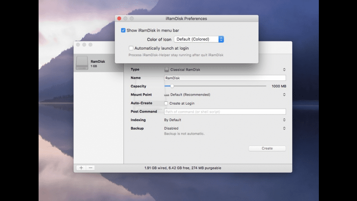Click the iRamDisk-Helper process hint text
Image resolution: width=357 pixels, height=201 pixels.
point(176,55)
